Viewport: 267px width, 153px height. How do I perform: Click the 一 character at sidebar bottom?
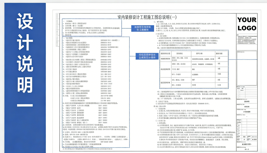[25, 106]
